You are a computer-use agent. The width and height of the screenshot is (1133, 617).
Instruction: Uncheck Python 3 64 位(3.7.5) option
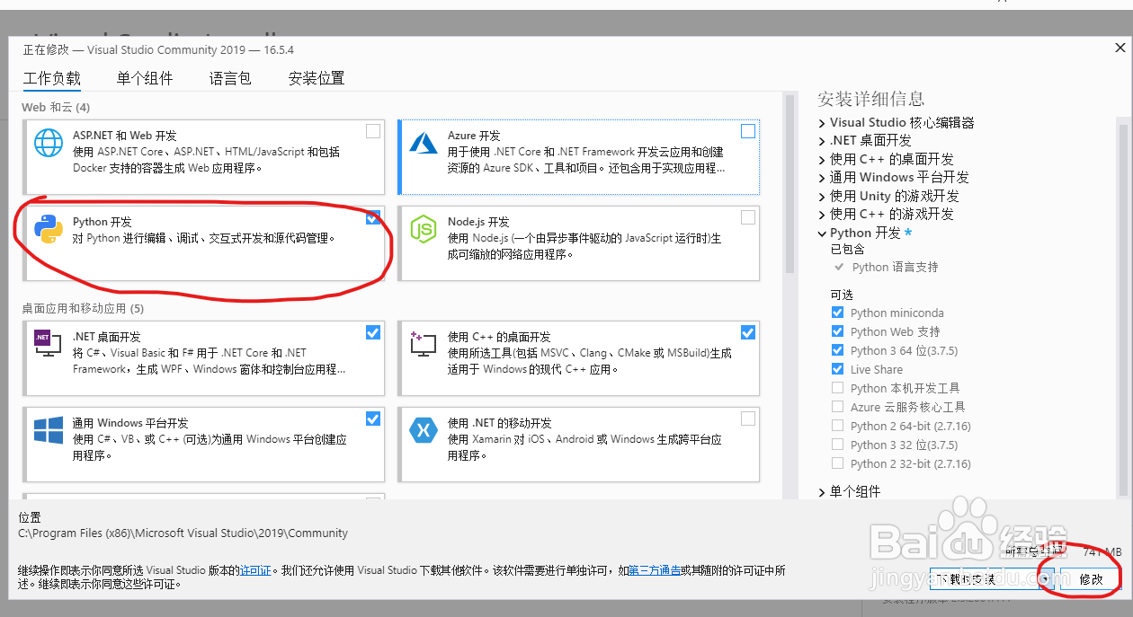[838, 350]
